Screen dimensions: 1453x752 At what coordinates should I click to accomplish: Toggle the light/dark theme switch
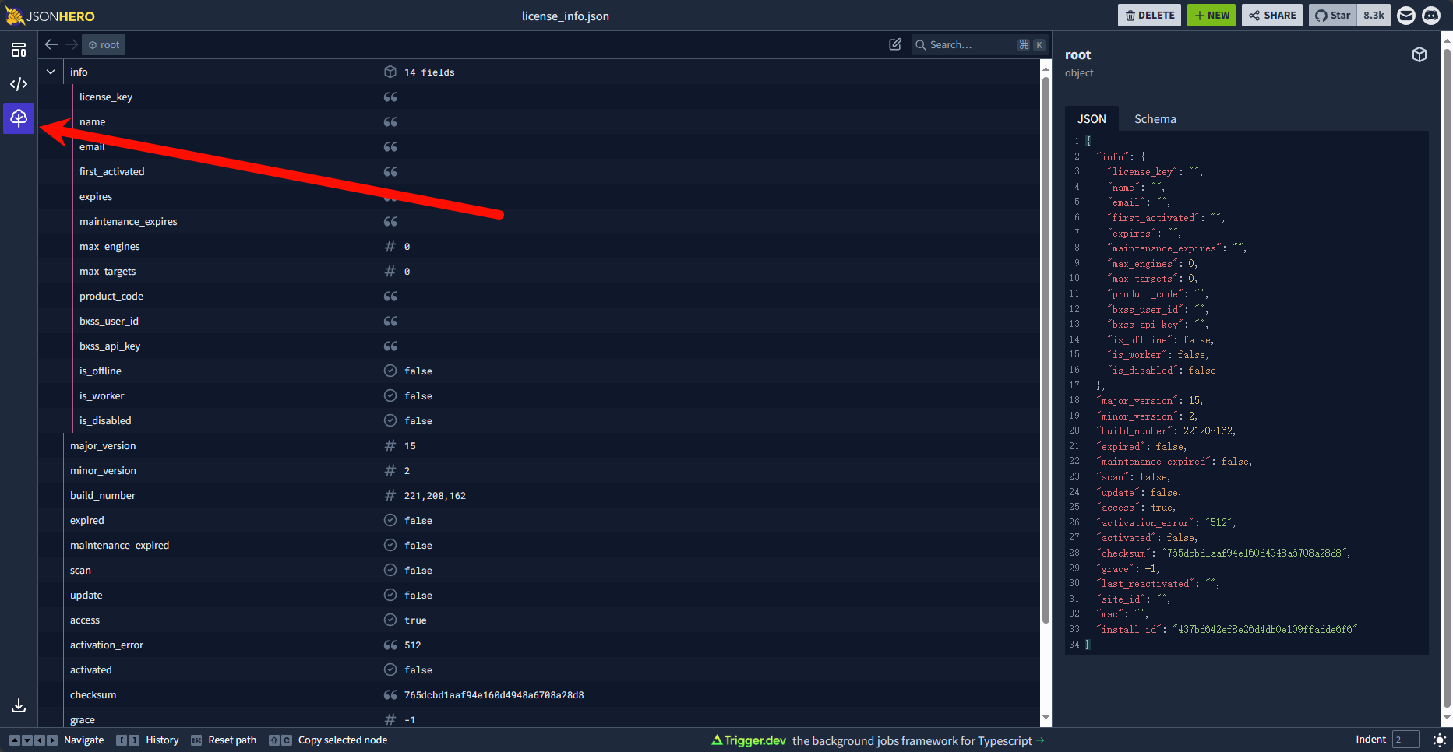coord(1439,740)
